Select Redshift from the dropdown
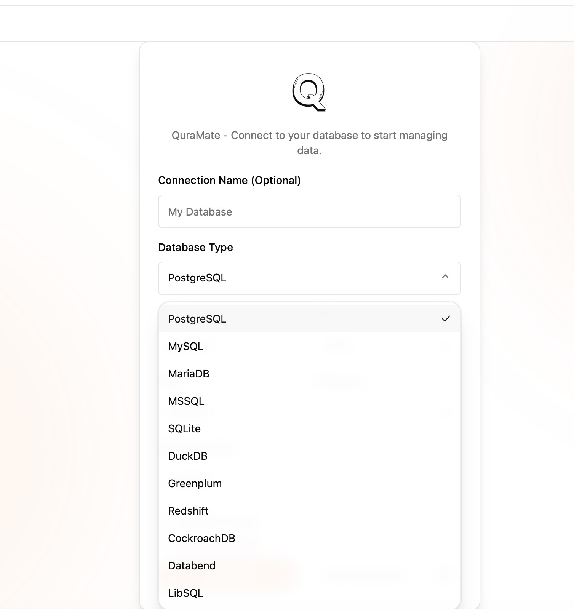The width and height of the screenshot is (574, 609). [x=188, y=510]
